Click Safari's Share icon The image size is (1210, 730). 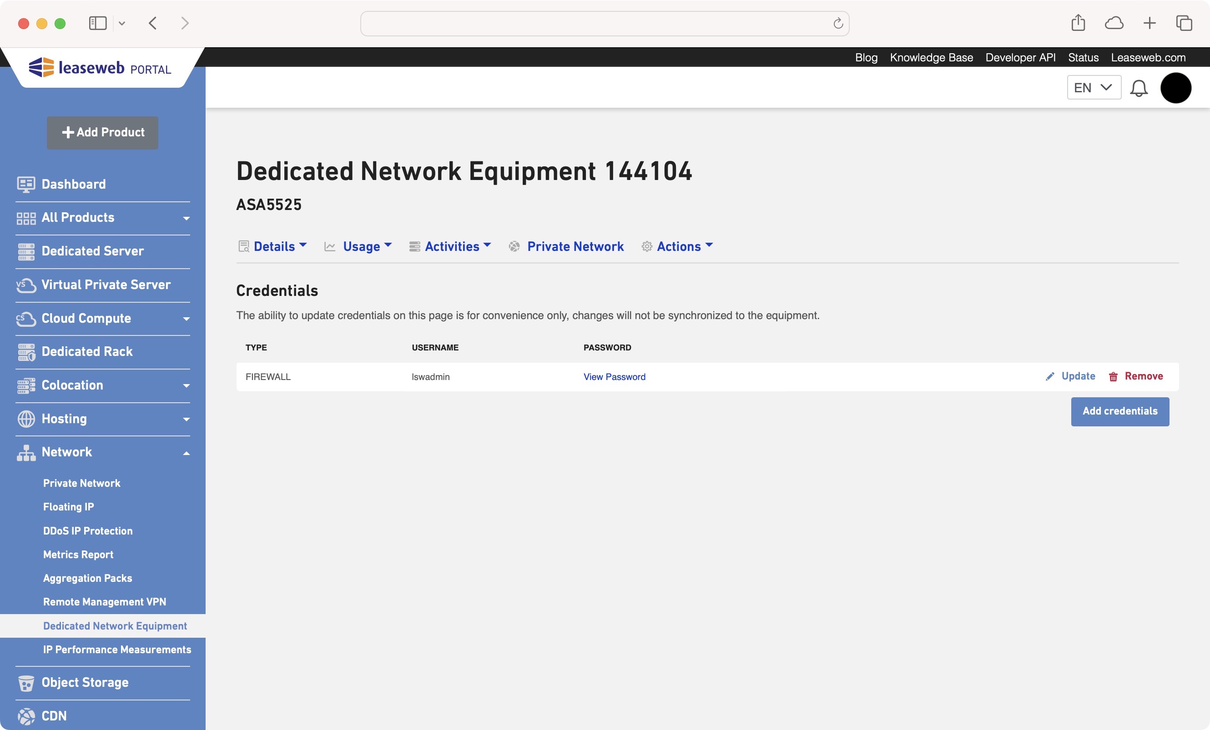click(x=1078, y=23)
